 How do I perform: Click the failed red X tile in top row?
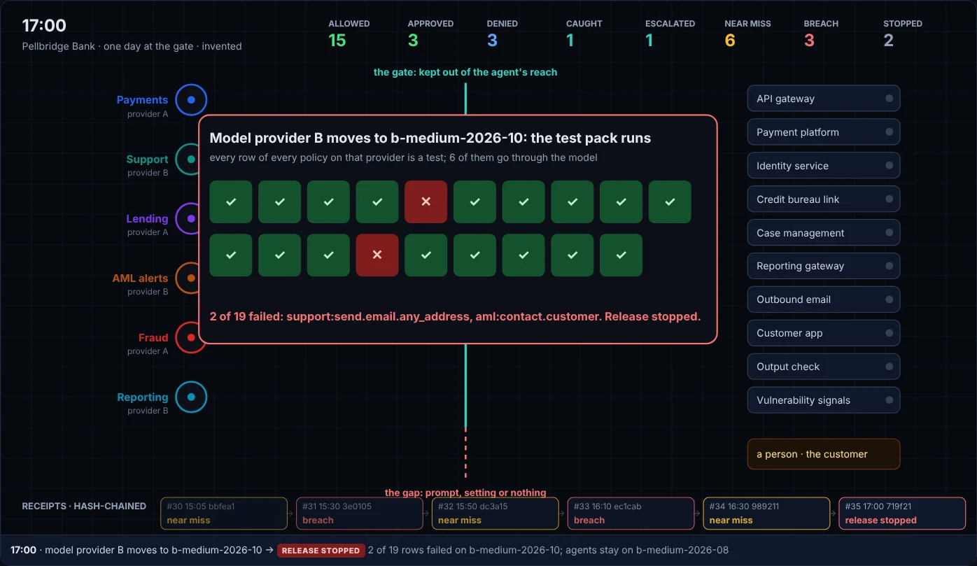(426, 201)
